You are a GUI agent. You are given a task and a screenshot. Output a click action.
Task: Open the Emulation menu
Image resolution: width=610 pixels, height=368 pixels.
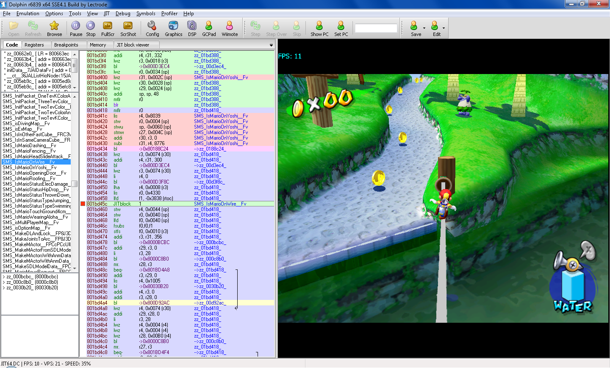click(28, 14)
